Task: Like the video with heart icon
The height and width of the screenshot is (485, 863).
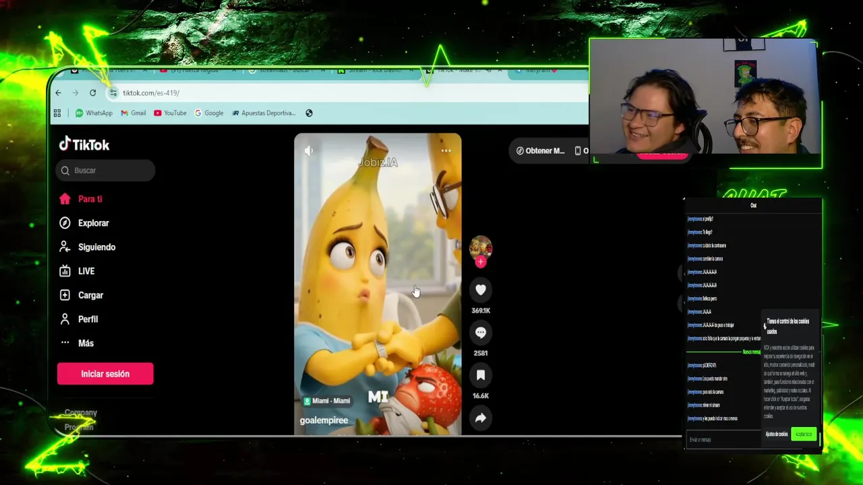Action: click(x=481, y=290)
